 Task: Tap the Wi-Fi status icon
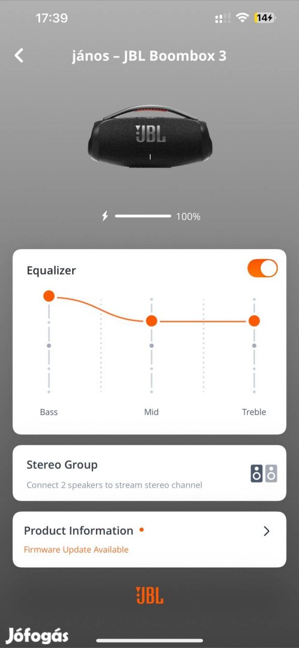242,18
